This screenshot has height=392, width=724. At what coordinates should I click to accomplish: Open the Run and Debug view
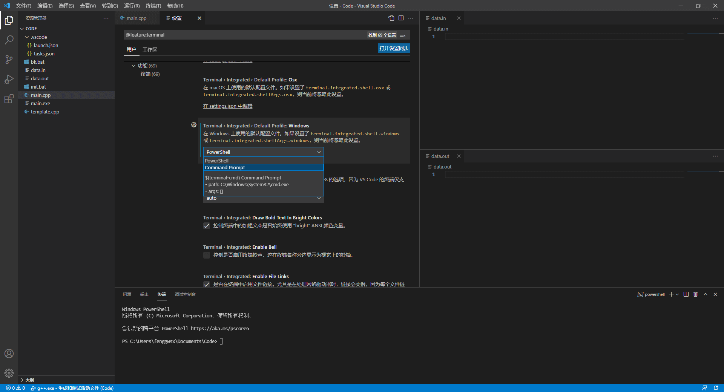coord(9,79)
